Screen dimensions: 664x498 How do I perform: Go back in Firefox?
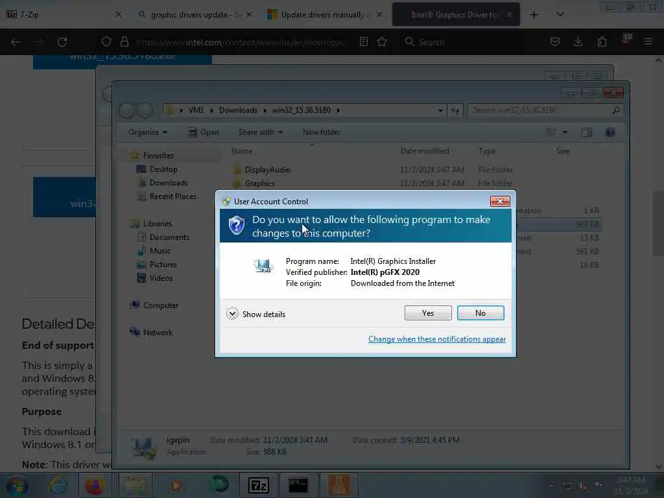16,42
